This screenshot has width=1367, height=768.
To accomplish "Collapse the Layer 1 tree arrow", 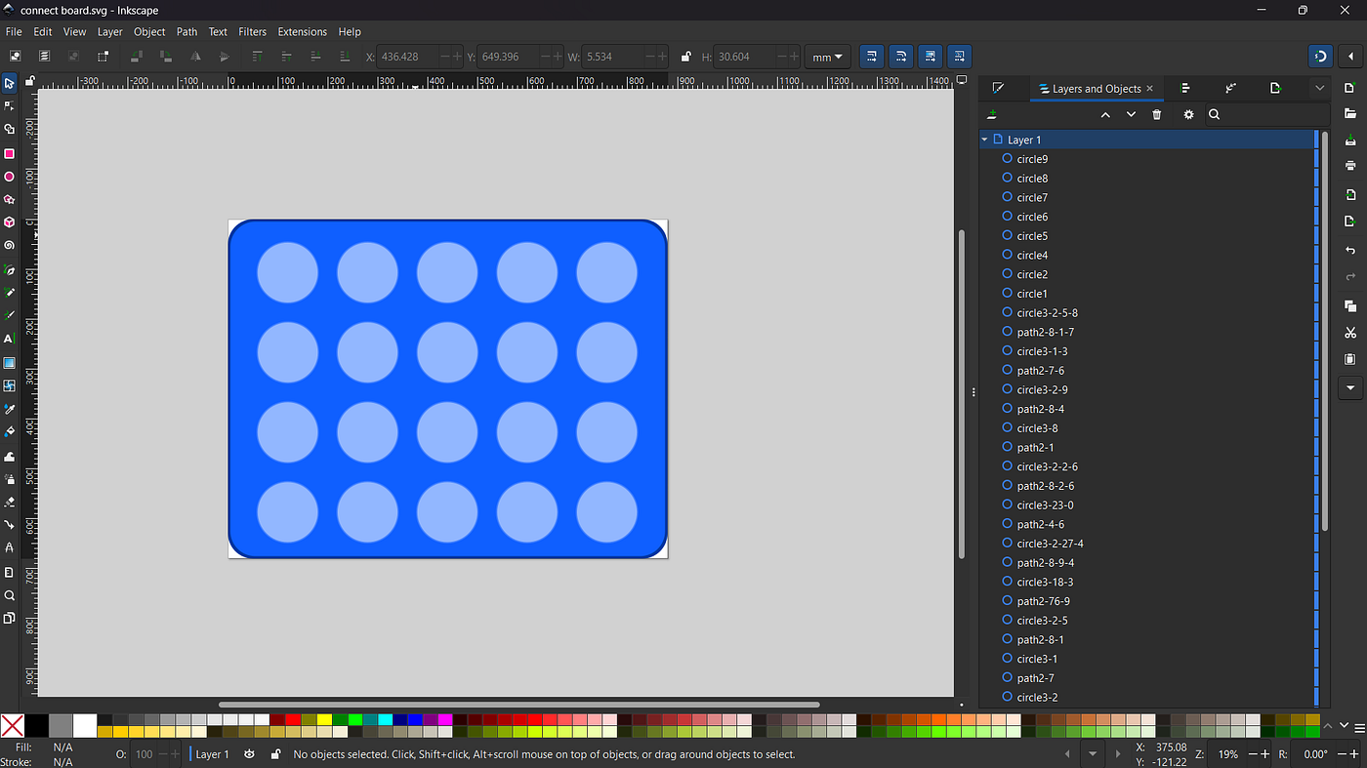I will (984, 140).
